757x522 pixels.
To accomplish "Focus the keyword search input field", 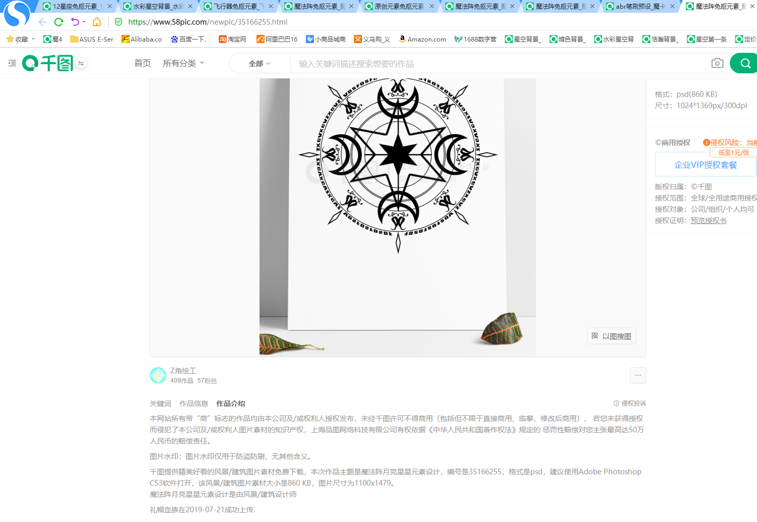I will (500, 64).
